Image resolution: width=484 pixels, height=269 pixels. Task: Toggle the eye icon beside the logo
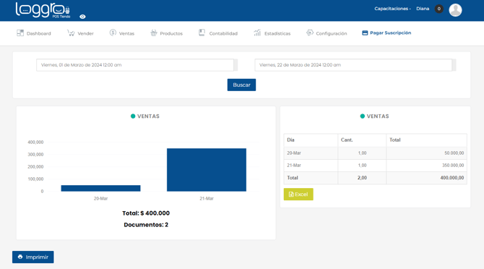(x=82, y=17)
